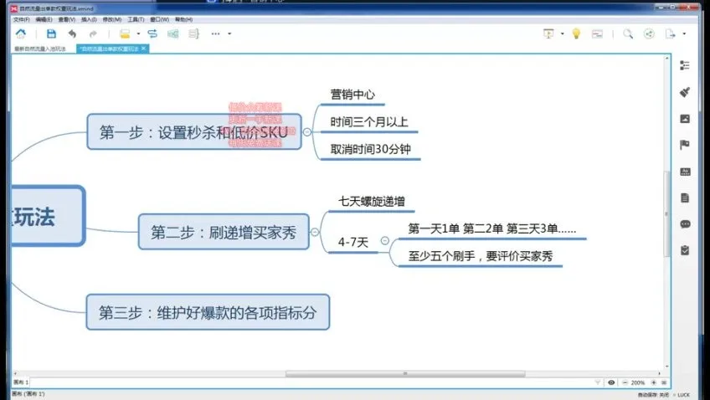Save the mind map with the floppy icon
710x400 pixels.
coord(51,33)
